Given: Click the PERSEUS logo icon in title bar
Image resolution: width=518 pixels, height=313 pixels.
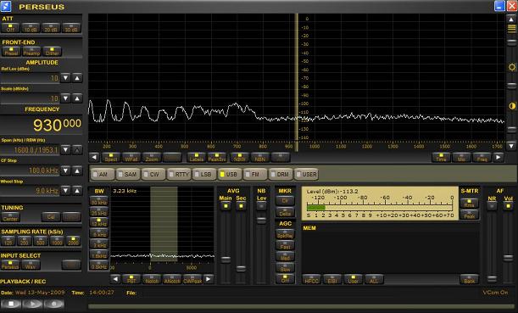Looking at the screenshot, I should pyautogui.click(x=6, y=6).
